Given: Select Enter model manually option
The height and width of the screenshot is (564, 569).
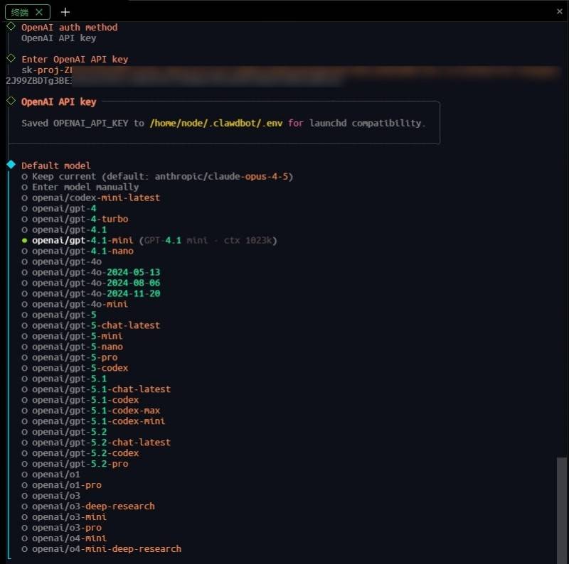Looking at the screenshot, I should (80, 187).
